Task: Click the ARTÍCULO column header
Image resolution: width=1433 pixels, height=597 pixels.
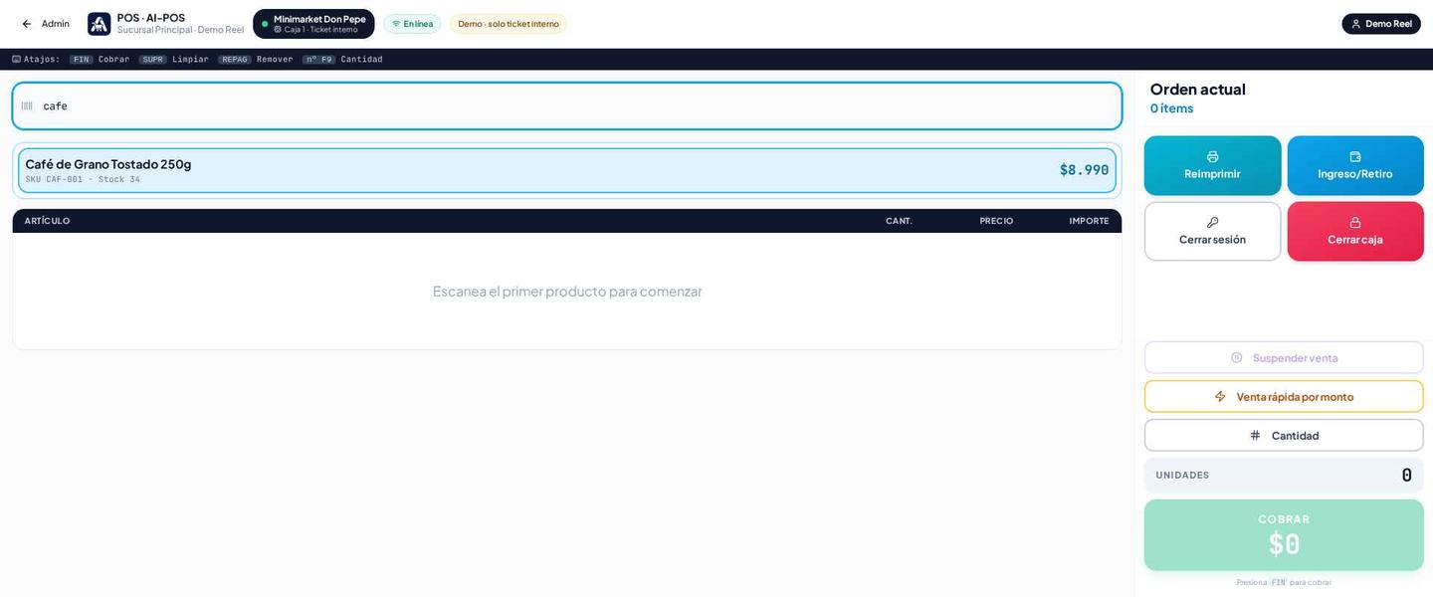Action: [47, 221]
